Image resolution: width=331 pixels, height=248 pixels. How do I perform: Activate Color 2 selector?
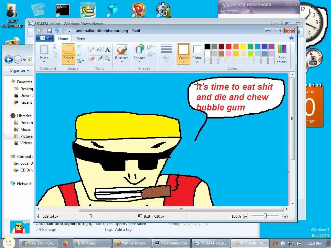(197, 54)
